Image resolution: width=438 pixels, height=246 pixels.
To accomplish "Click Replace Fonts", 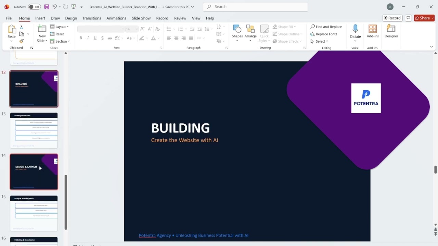I will (x=323, y=34).
